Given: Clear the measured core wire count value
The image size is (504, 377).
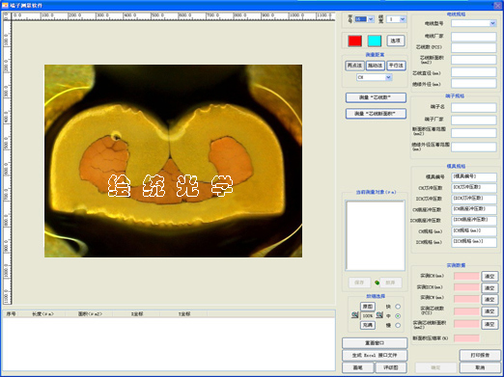Looking at the screenshot, I should [x=490, y=311].
